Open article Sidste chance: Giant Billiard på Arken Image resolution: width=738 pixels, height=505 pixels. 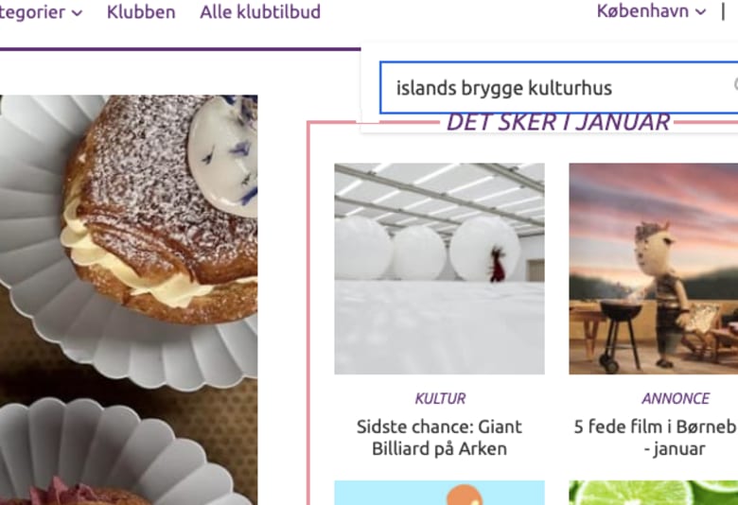(439, 438)
